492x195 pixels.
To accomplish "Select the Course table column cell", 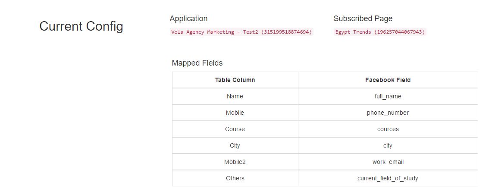I will click(235, 129).
